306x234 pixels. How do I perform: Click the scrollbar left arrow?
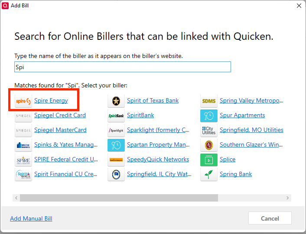pos(16,198)
